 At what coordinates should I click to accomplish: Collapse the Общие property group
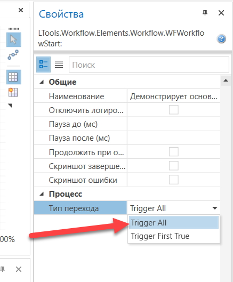coord(42,82)
